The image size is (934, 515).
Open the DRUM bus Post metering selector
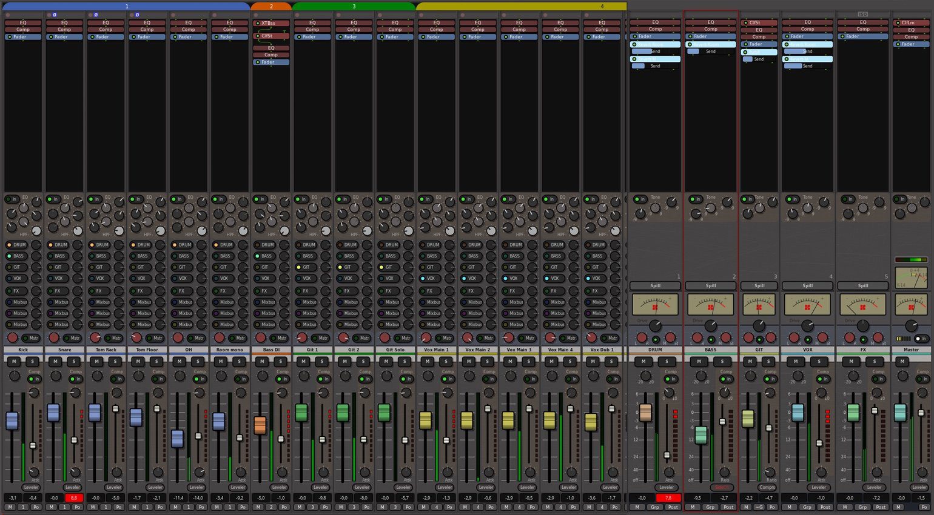point(673,507)
